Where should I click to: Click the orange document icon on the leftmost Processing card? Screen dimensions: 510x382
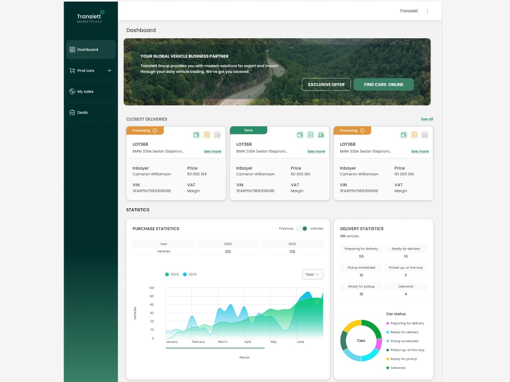point(207,135)
